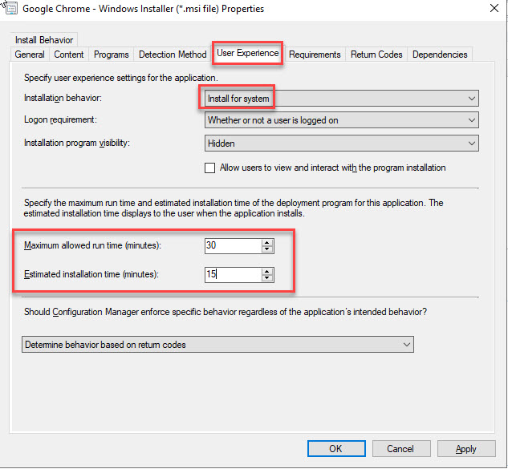This screenshot has height=469, width=508.
Task: Open the Requirements tab
Action: coord(315,55)
